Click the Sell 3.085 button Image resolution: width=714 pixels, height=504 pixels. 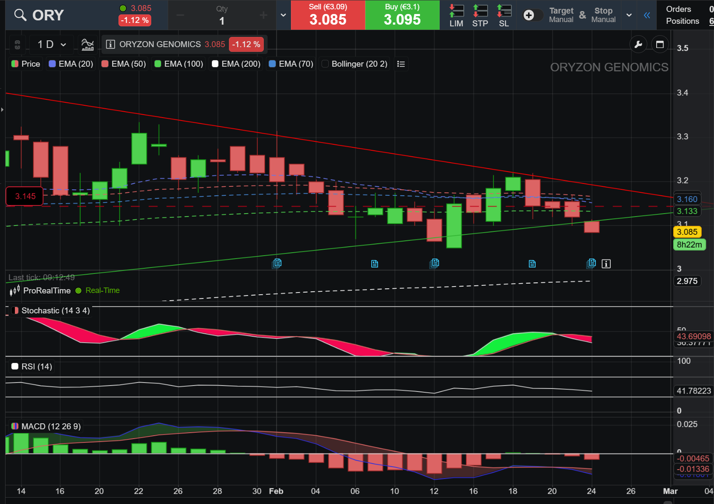[x=328, y=15]
